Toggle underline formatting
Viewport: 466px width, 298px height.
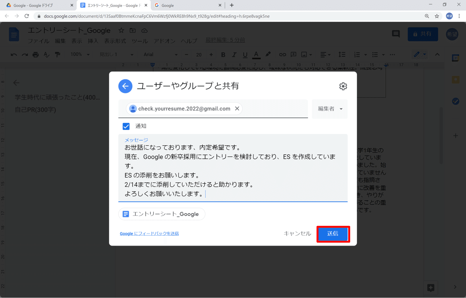tap(245, 55)
